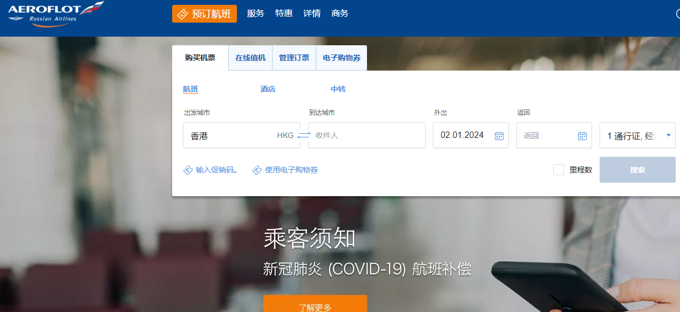Enable the 里程数 miles checkbox
680x312 pixels.
[x=559, y=170]
